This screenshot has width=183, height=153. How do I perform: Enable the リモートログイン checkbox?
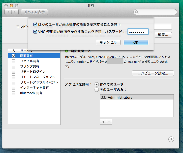(14, 72)
